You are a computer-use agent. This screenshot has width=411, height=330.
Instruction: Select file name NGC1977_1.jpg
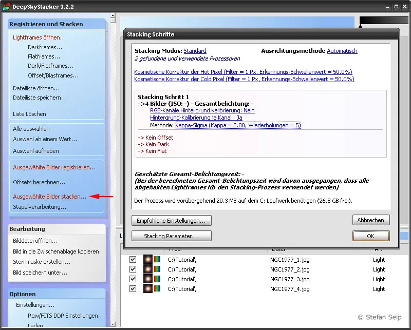[290, 260]
